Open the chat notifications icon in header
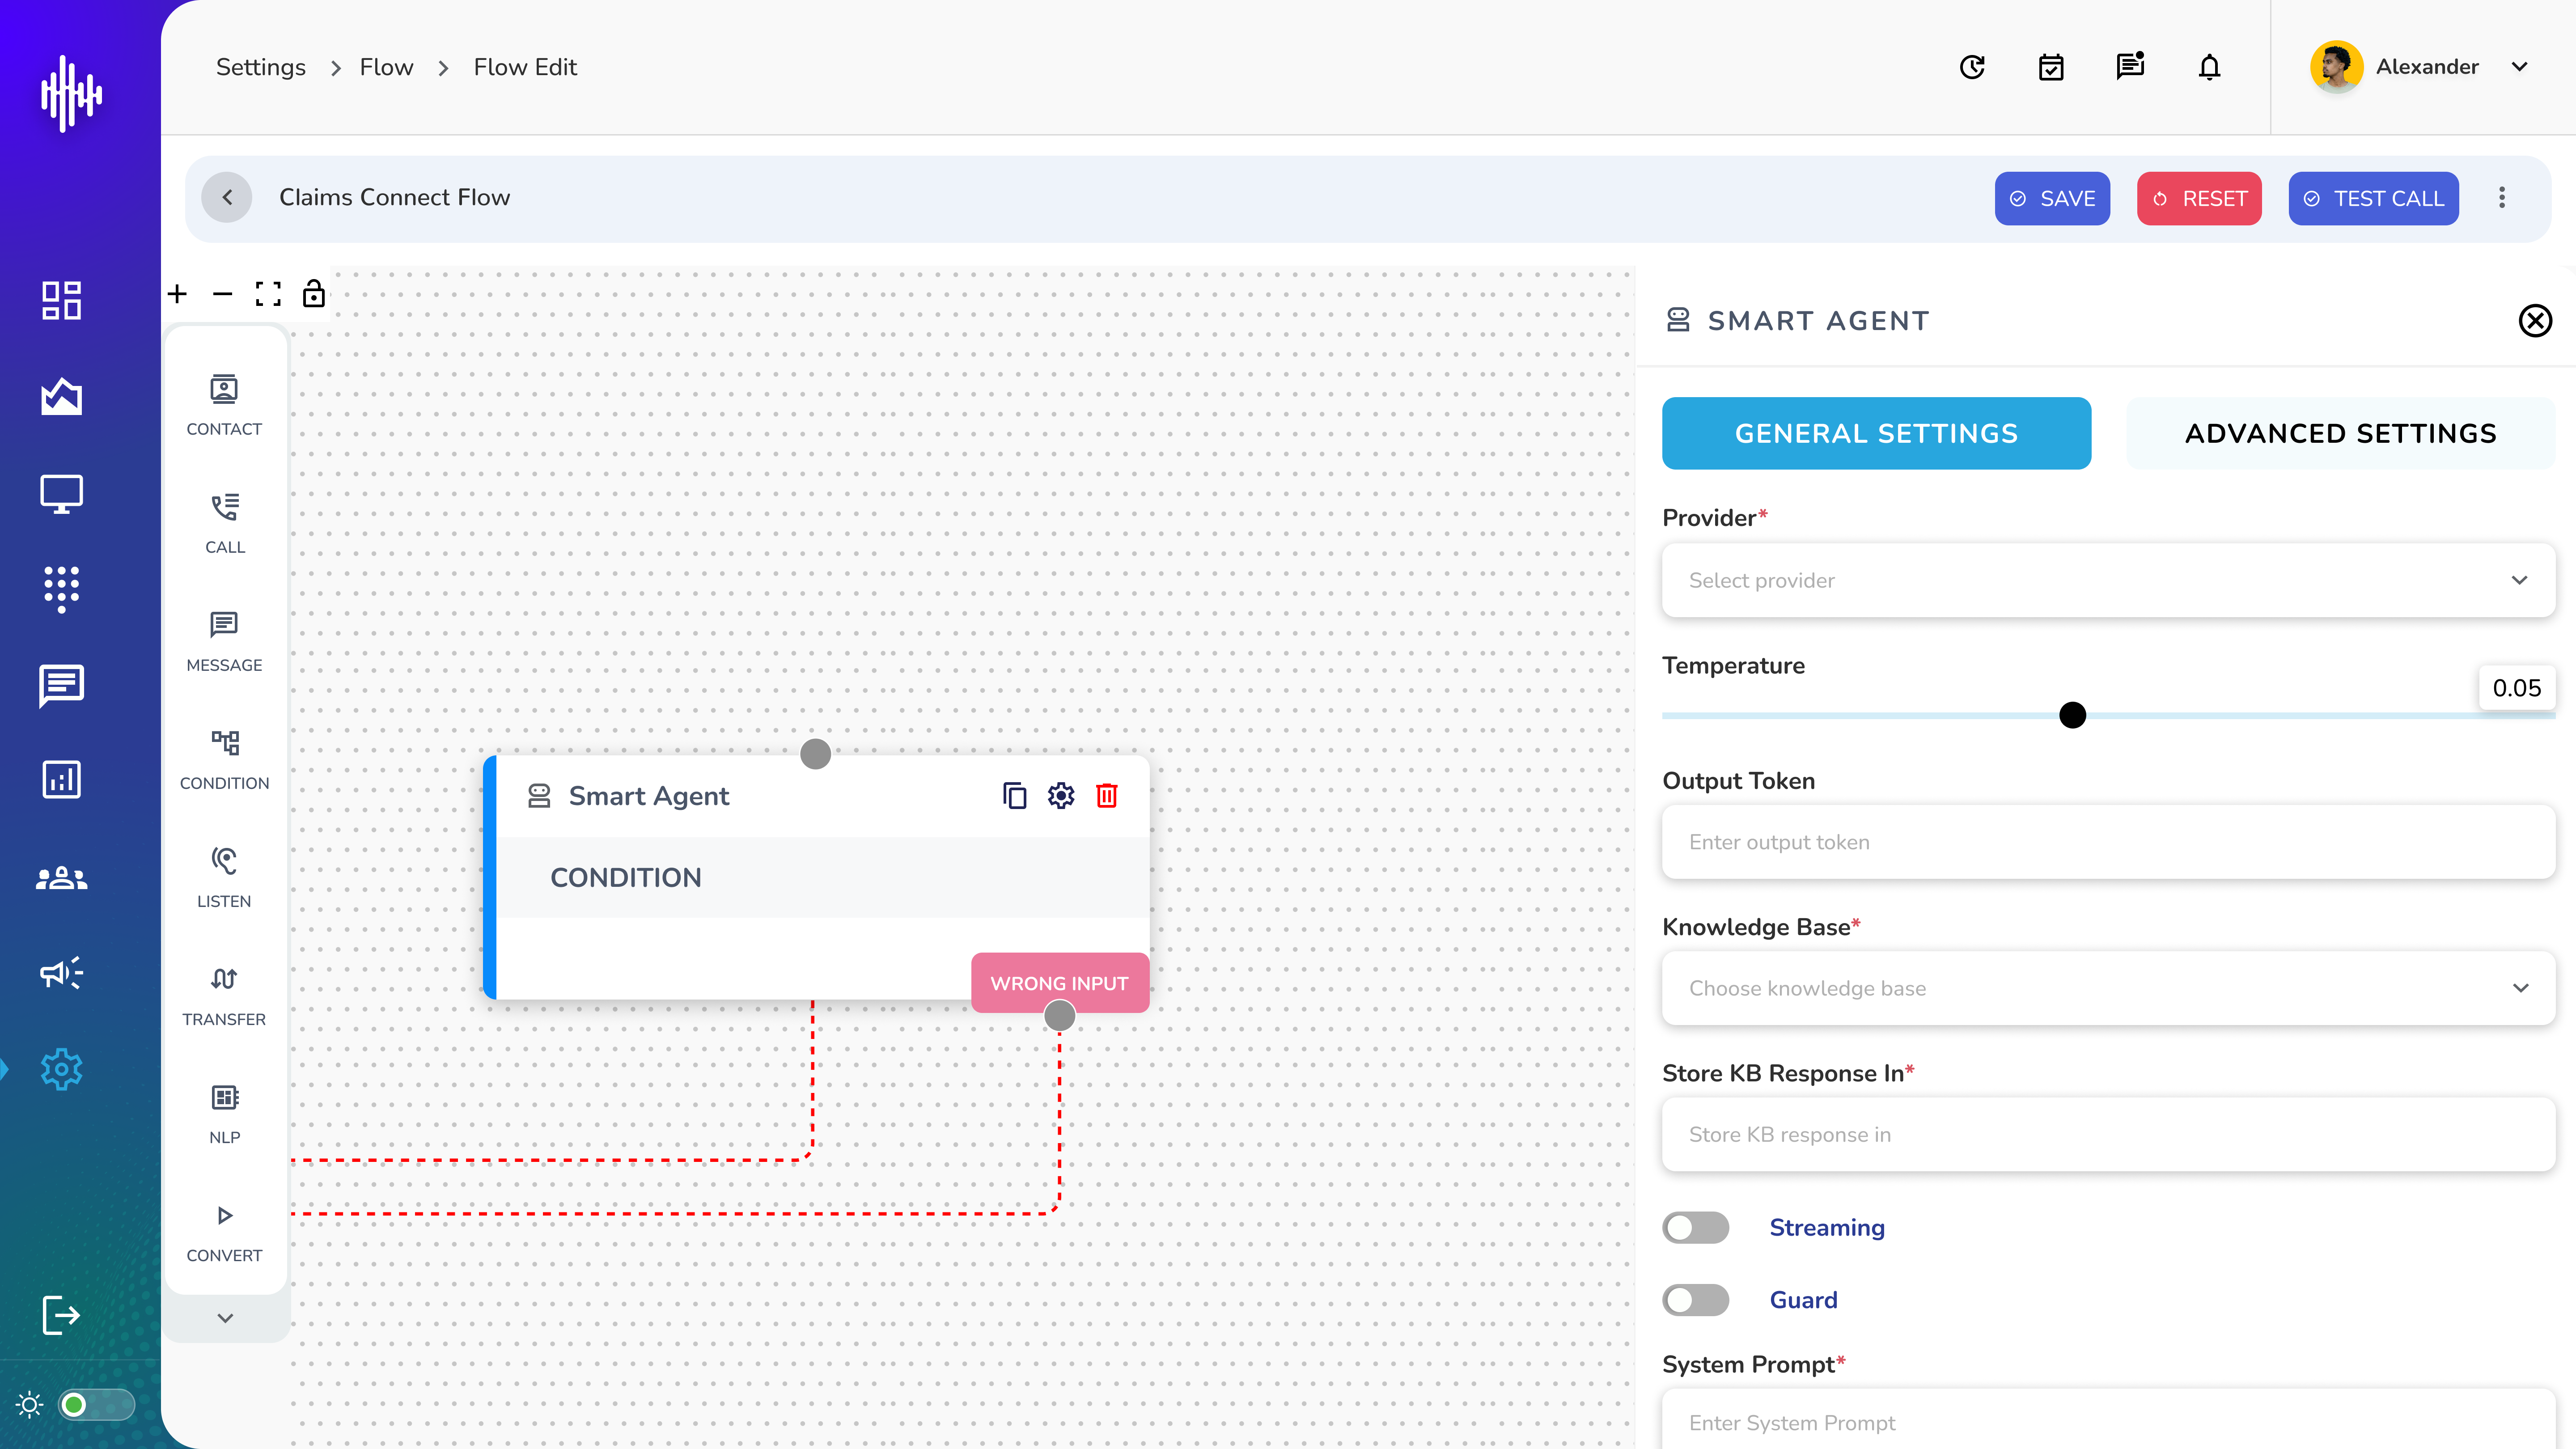Screen dimensions: 2576x1449 pos(2130,66)
